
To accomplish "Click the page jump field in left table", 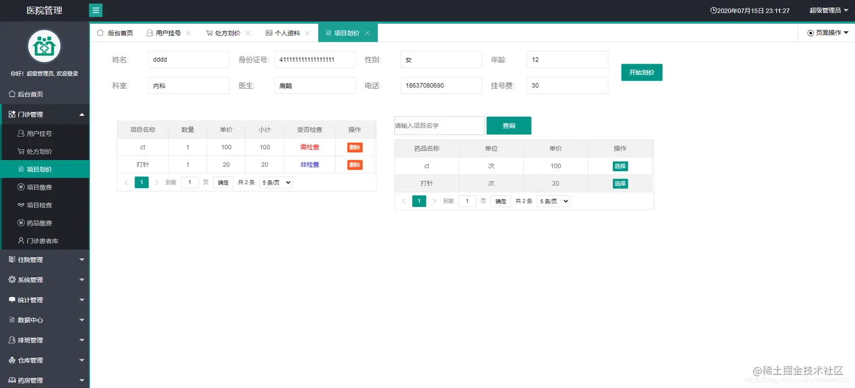I will [x=189, y=182].
